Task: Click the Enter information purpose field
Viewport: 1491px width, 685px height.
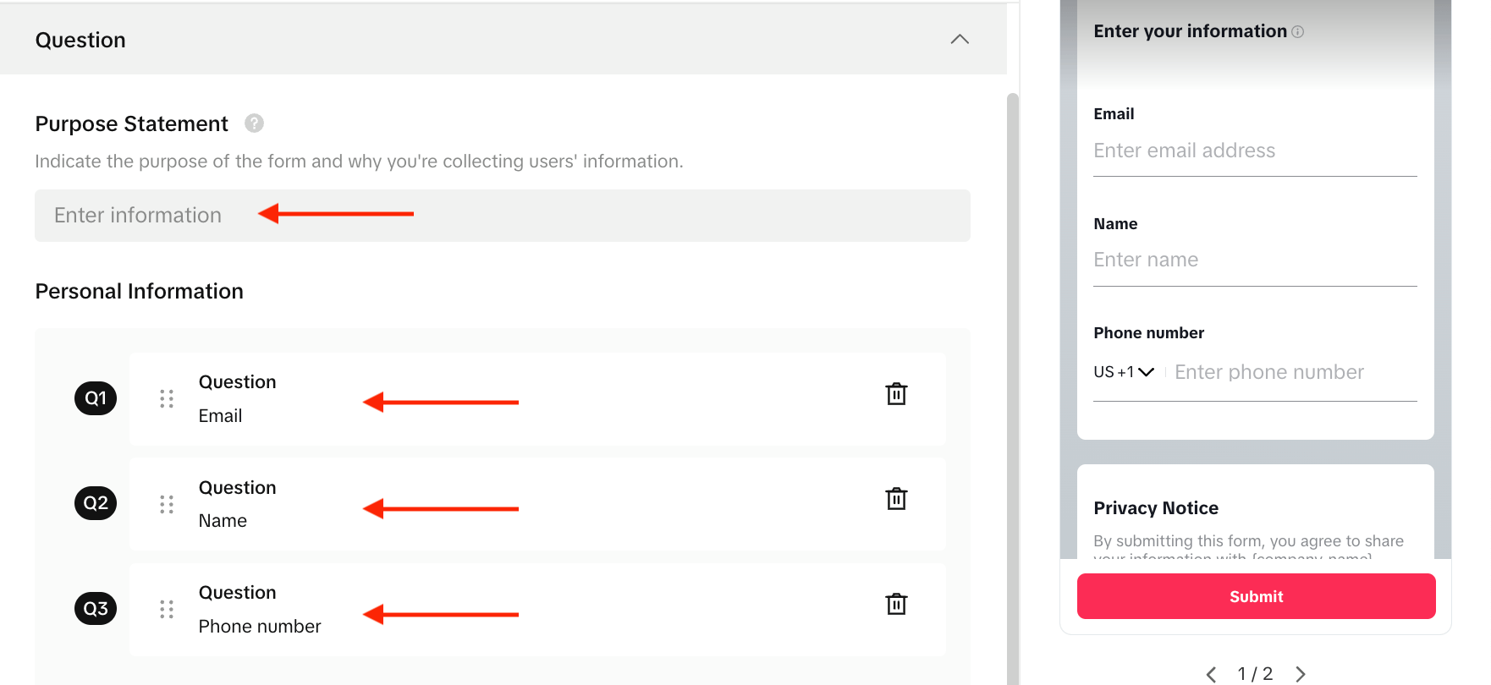Action: click(x=503, y=216)
